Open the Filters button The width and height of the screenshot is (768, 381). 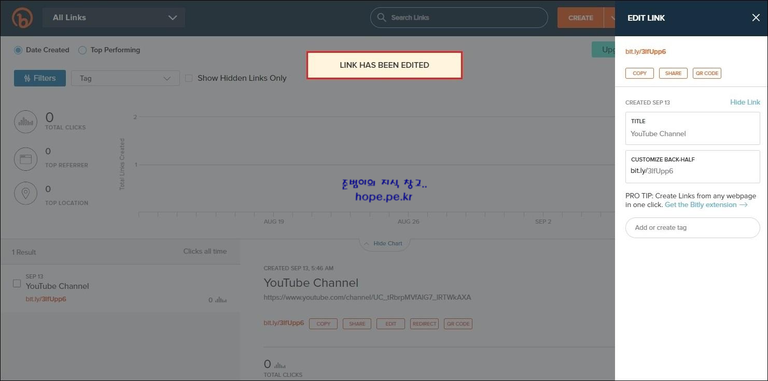click(x=40, y=78)
